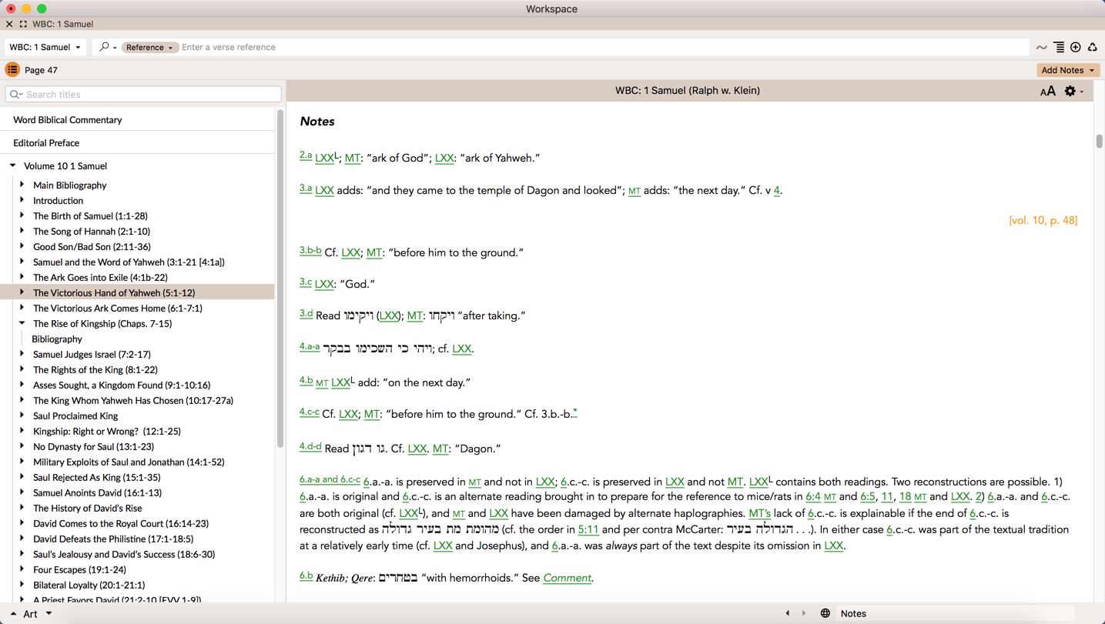1105x624 pixels.
Task: Go back with bottom left arrow
Action: (787, 613)
